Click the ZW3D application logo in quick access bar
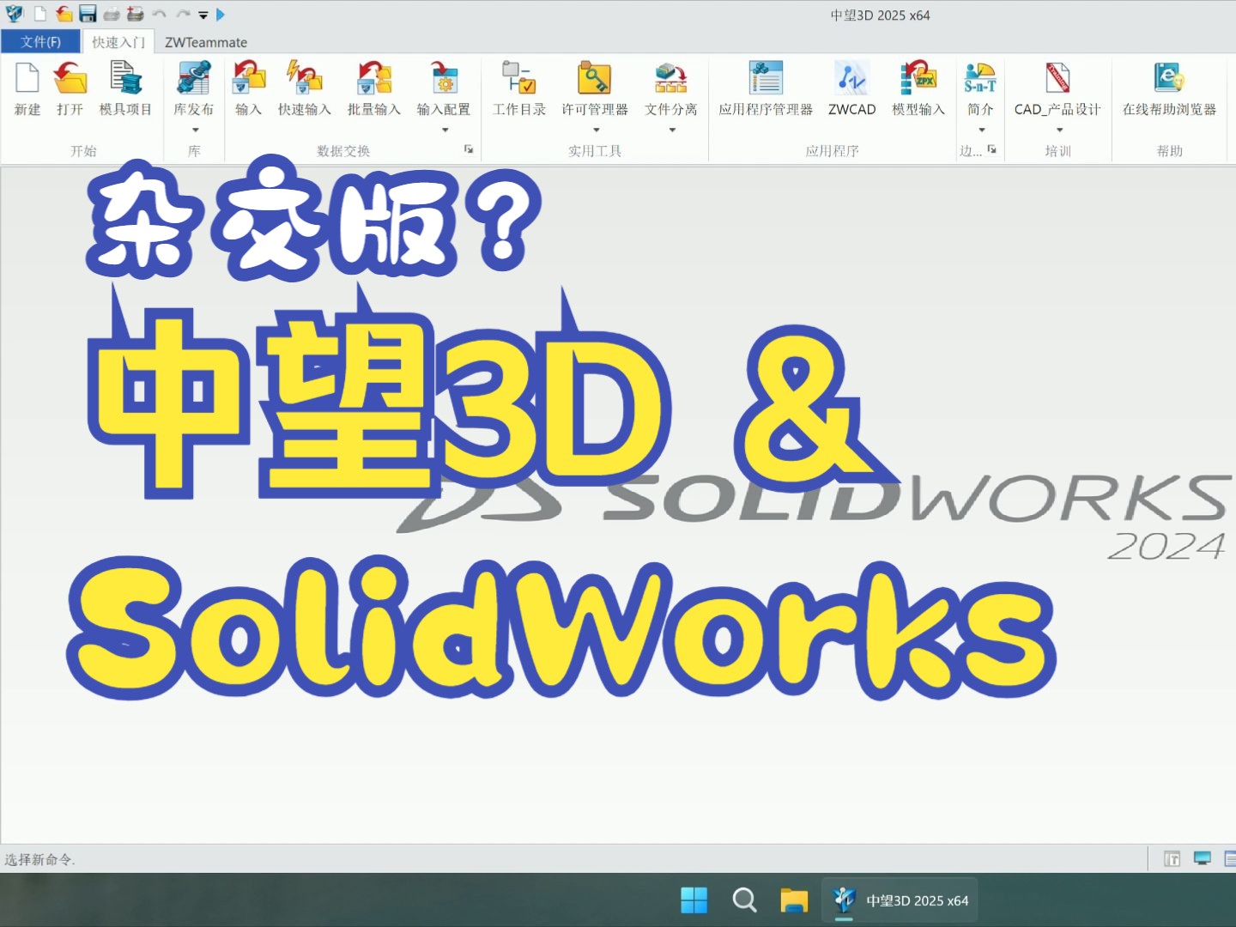This screenshot has height=927, width=1236. click(15, 14)
